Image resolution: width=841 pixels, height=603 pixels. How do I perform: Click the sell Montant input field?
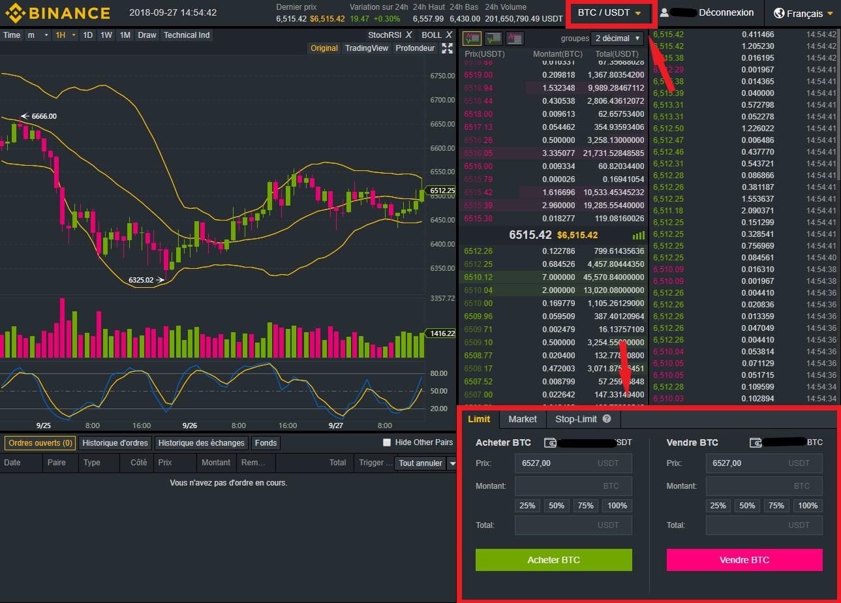point(764,486)
